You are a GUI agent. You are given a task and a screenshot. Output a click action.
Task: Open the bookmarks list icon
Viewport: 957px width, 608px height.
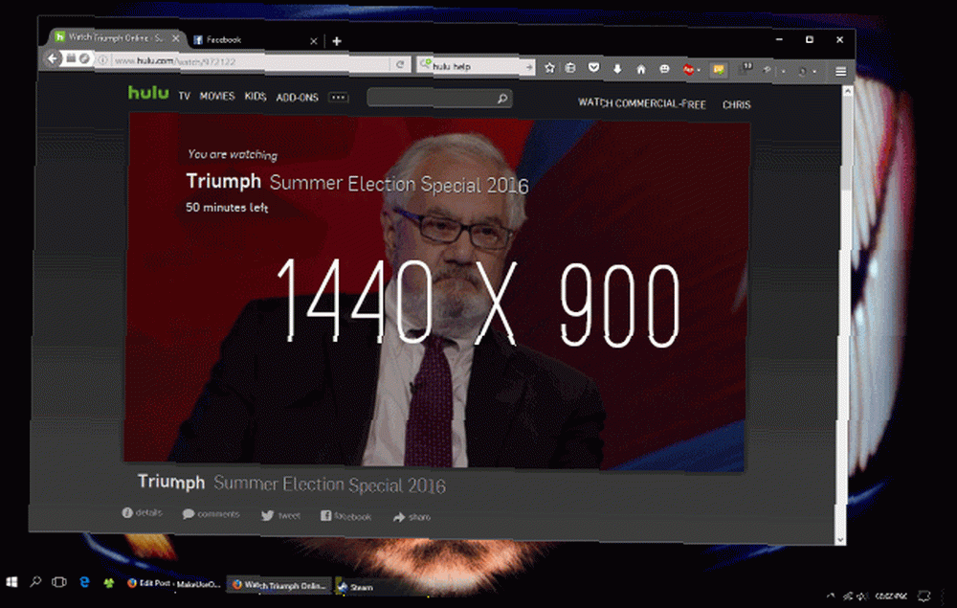570,68
